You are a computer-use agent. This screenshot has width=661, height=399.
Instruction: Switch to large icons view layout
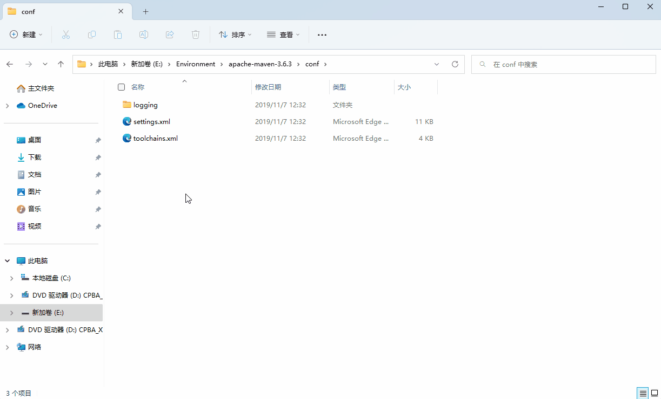tap(654, 393)
